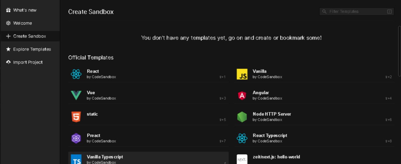Focus the Filter Templates search field
Image resolution: width=401 pixels, height=164 pixels.
click(357, 12)
